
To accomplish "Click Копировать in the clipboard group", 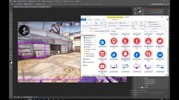I will click(x=96, y=24).
